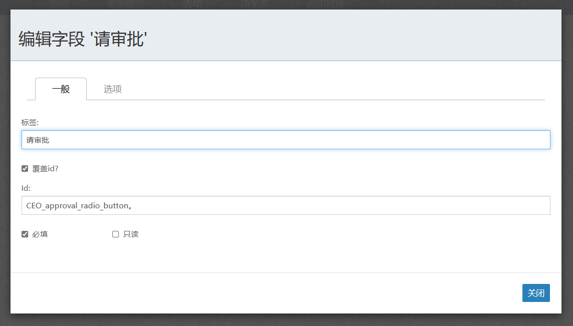Image resolution: width=573 pixels, height=326 pixels.
Task: Click the 只读 label text
Action: click(x=131, y=234)
